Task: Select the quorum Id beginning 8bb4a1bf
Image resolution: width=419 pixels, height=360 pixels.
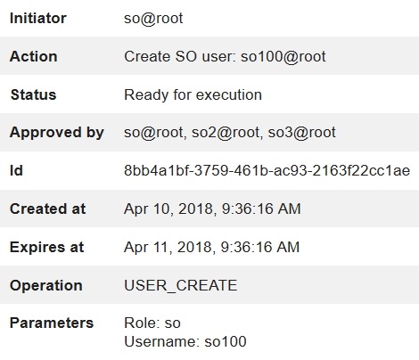Action: click(x=267, y=171)
